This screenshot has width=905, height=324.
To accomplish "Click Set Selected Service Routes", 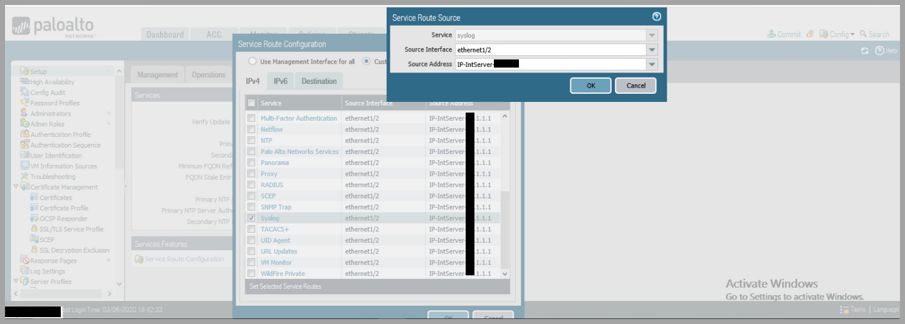I will coord(285,286).
